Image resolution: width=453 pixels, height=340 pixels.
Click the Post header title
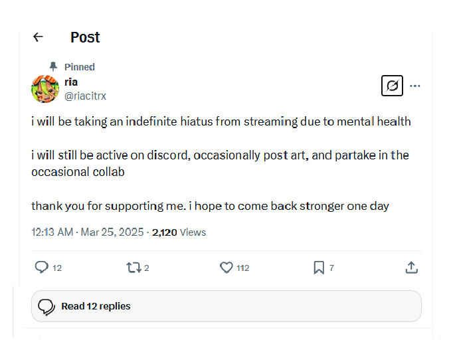pyautogui.click(x=85, y=37)
